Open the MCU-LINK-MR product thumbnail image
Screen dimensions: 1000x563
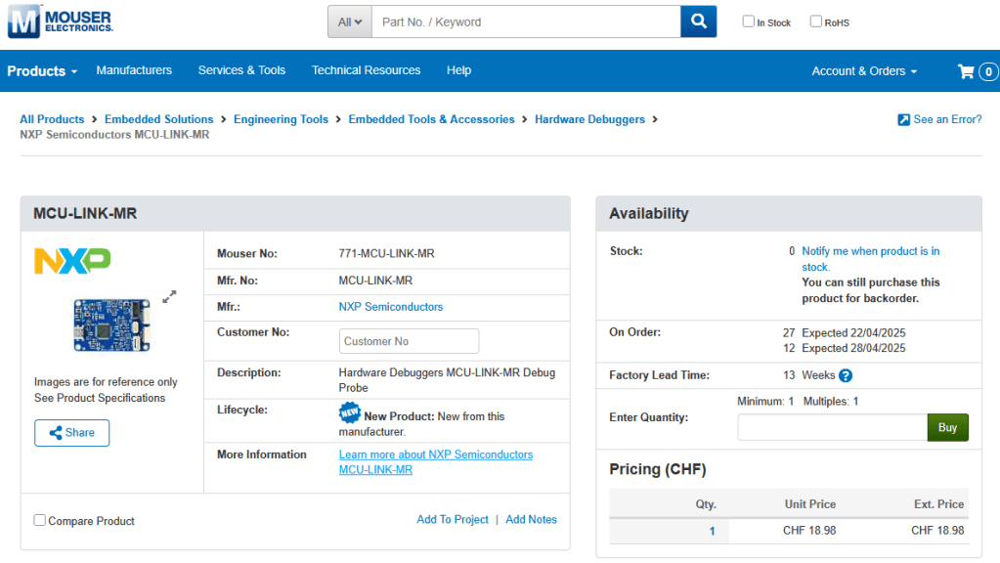click(111, 325)
